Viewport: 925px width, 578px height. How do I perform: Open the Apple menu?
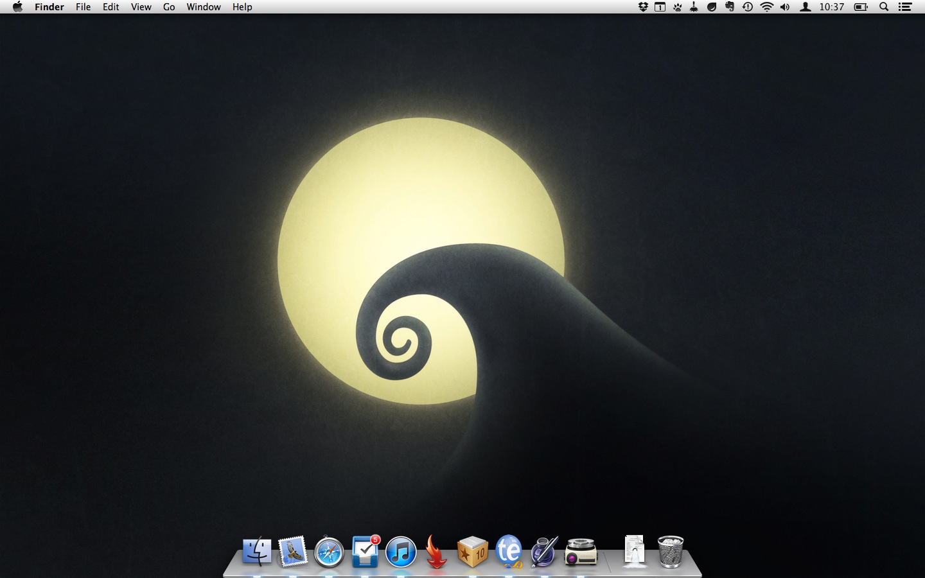pos(17,7)
